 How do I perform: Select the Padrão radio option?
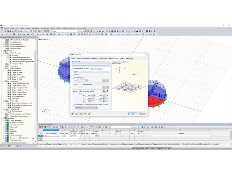(x=74, y=75)
